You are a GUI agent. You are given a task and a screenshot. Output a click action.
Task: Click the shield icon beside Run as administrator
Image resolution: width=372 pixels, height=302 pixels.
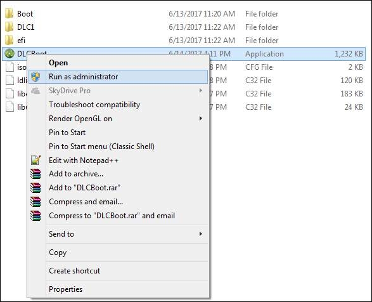[x=35, y=77]
